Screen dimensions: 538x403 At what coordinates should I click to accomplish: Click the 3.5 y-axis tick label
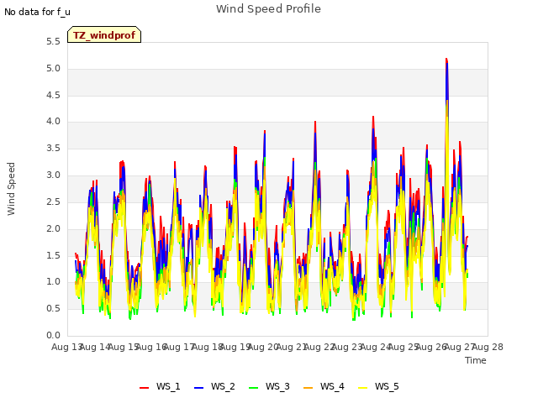tap(53, 149)
